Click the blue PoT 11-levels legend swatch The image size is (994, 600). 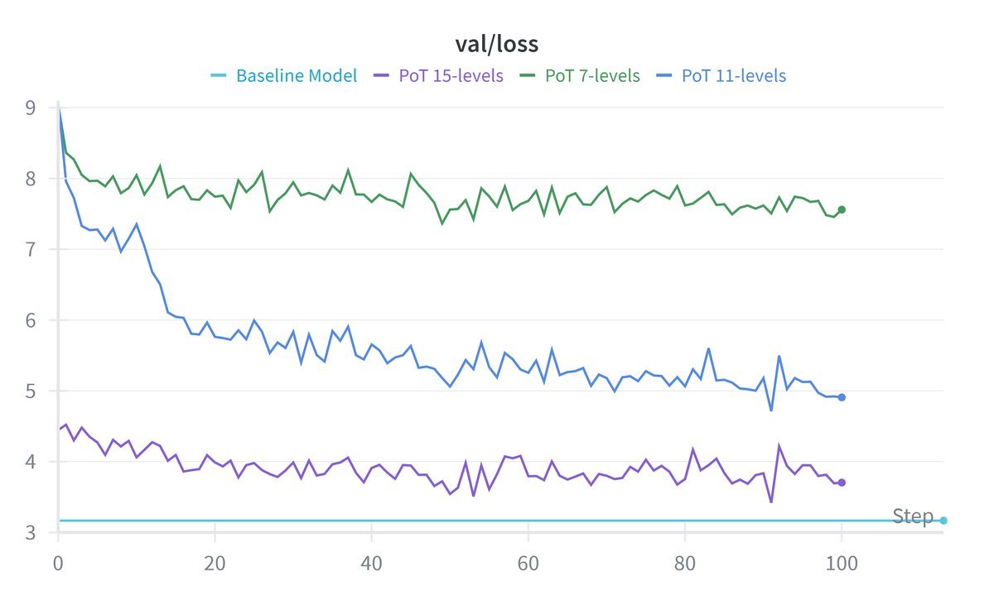coord(664,76)
